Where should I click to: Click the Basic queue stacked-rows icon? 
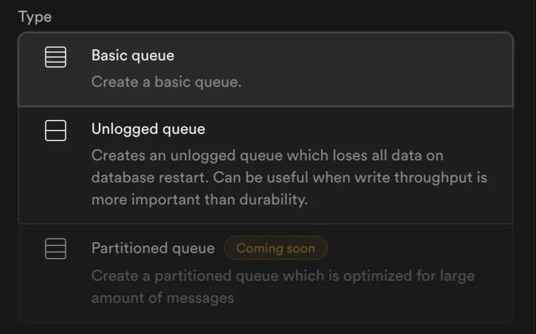(56, 57)
